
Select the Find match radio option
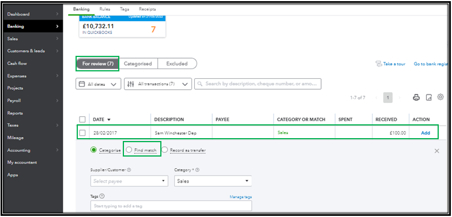[x=129, y=150]
